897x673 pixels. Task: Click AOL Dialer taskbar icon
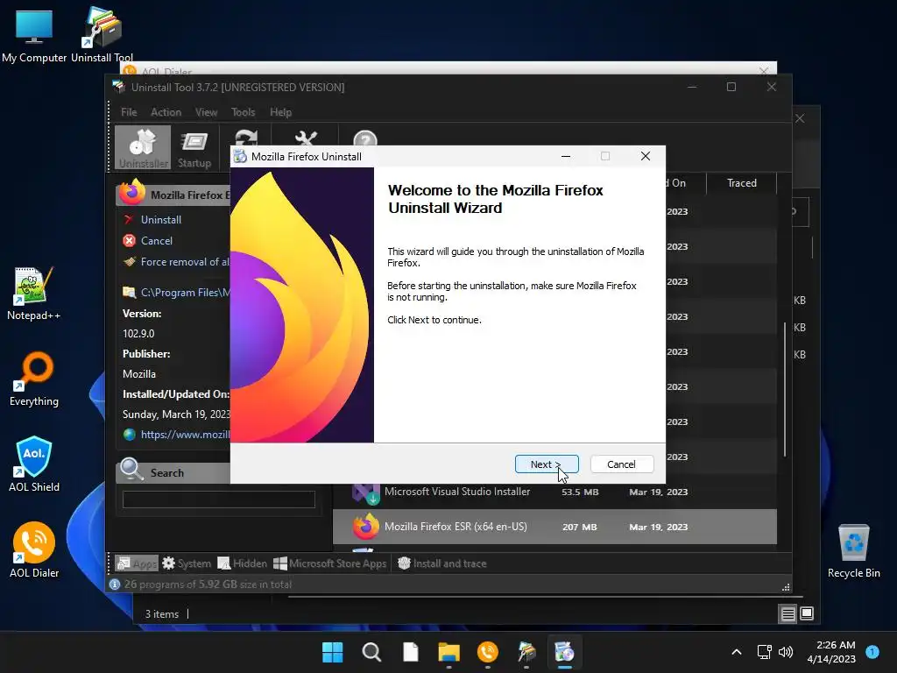[x=487, y=652]
